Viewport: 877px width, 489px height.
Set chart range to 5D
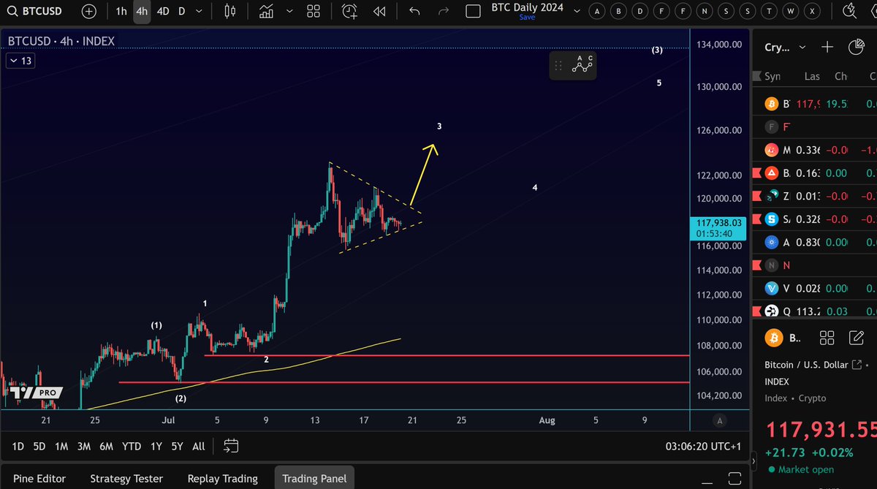[x=39, y=446]
